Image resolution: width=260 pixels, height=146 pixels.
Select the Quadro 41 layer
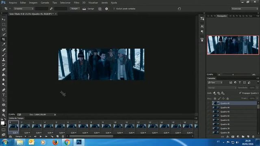pyautogui.click(x=234, y=120)
